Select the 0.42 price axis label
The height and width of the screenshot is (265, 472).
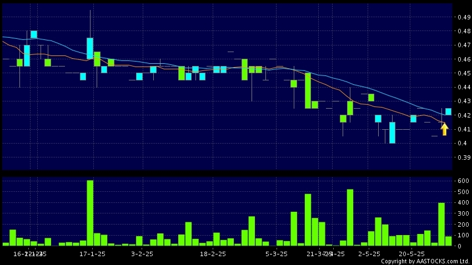464,115
